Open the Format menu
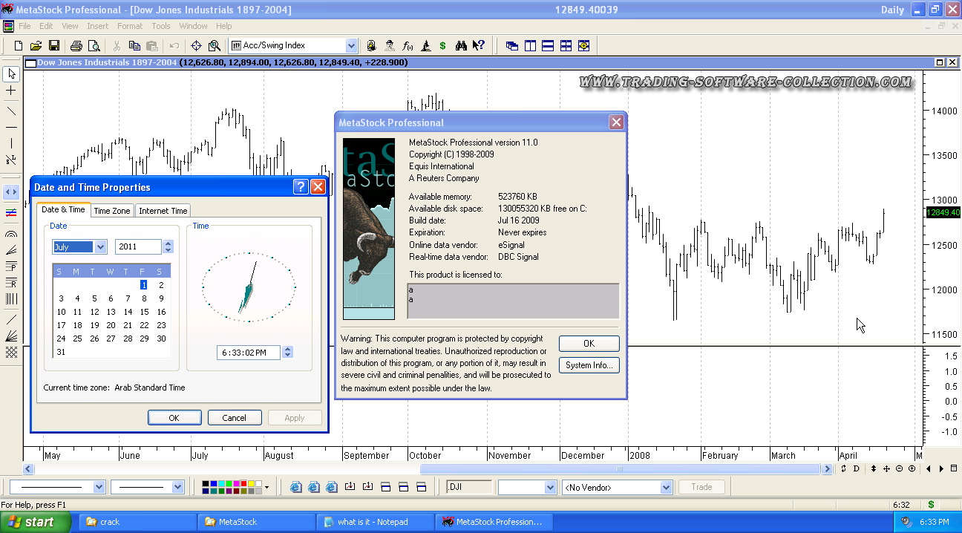 129,26
